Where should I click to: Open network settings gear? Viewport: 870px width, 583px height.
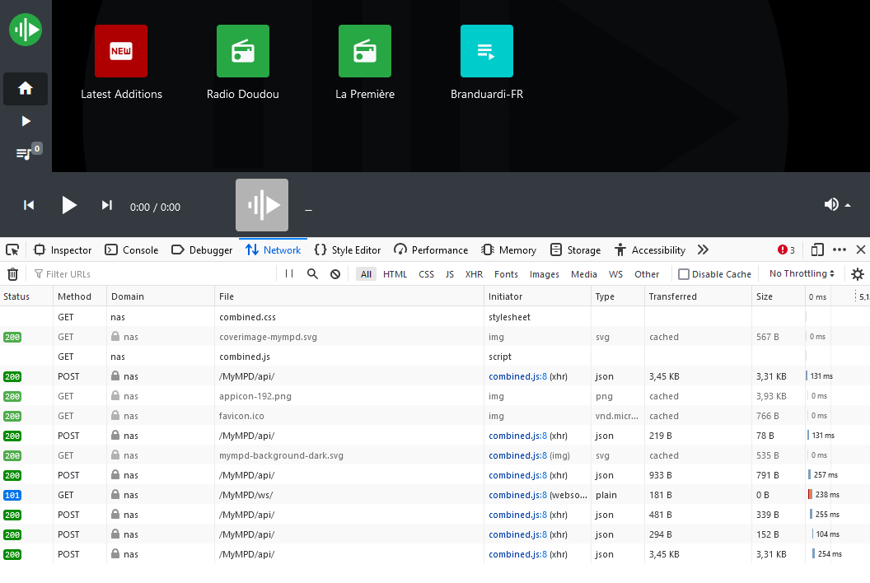coord(858,274)
